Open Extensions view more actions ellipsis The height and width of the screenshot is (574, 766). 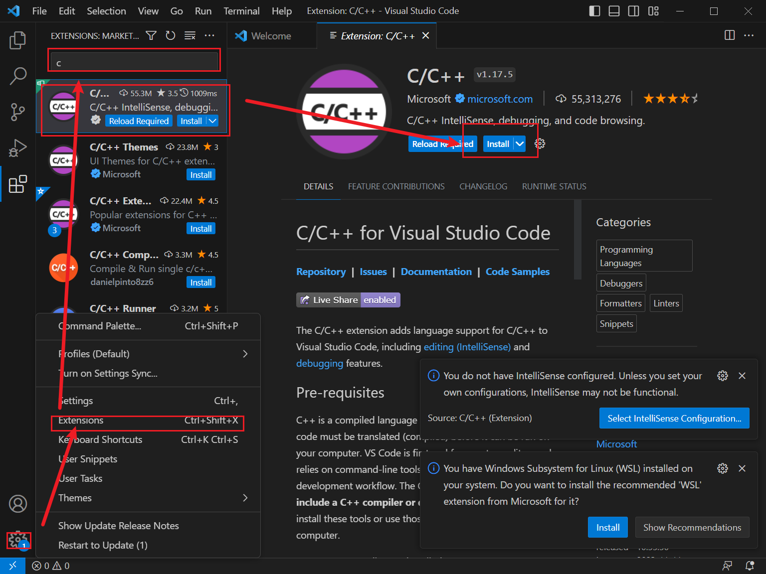tap(209, 35)
